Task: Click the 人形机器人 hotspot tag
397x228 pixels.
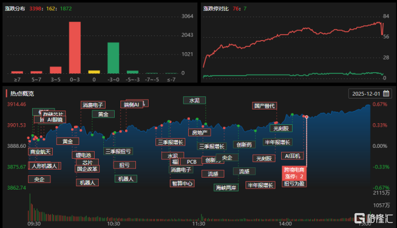Action: (45, 166)
